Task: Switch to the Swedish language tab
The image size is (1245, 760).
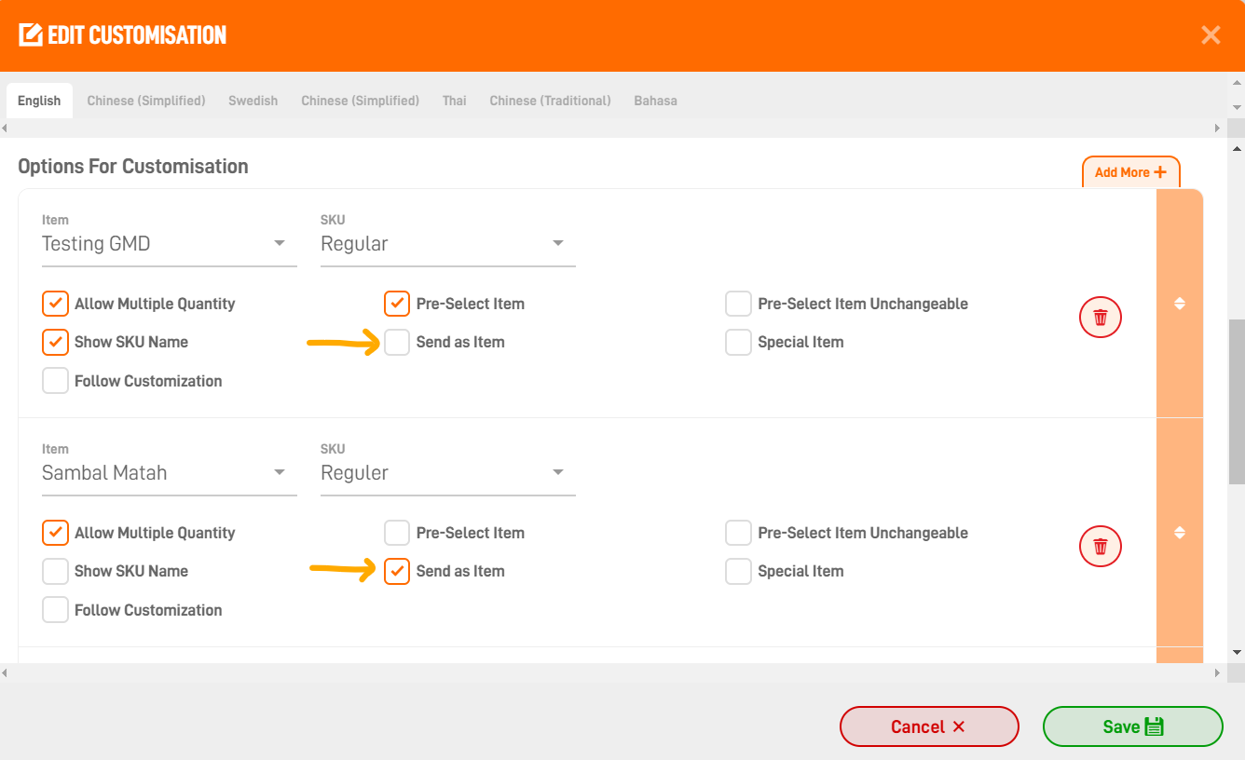Action: pyautogui.click(x=253, y=101)
